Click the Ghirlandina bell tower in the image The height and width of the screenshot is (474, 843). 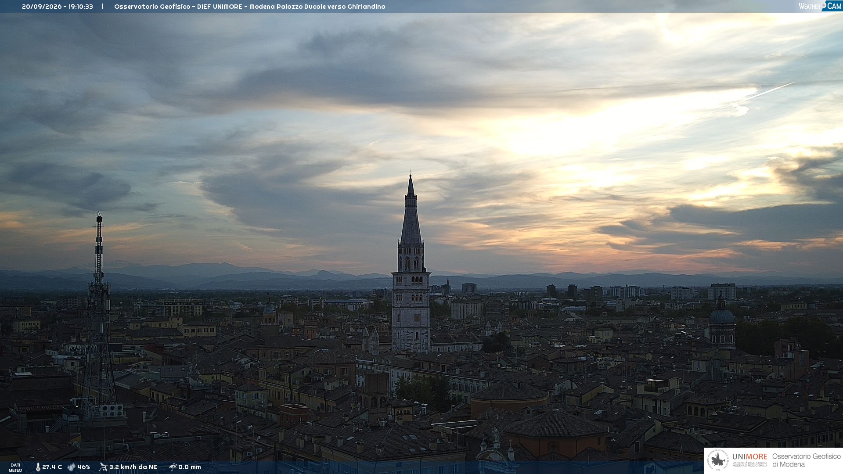click(x=411, y=263)
